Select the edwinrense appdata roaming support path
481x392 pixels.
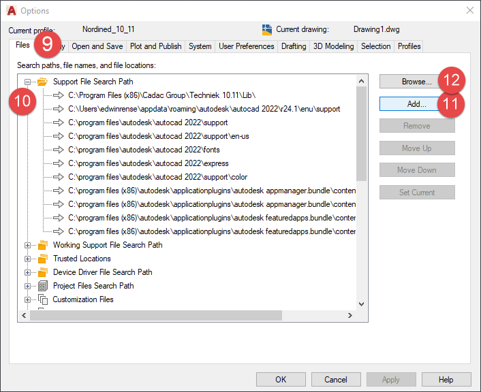204,109
